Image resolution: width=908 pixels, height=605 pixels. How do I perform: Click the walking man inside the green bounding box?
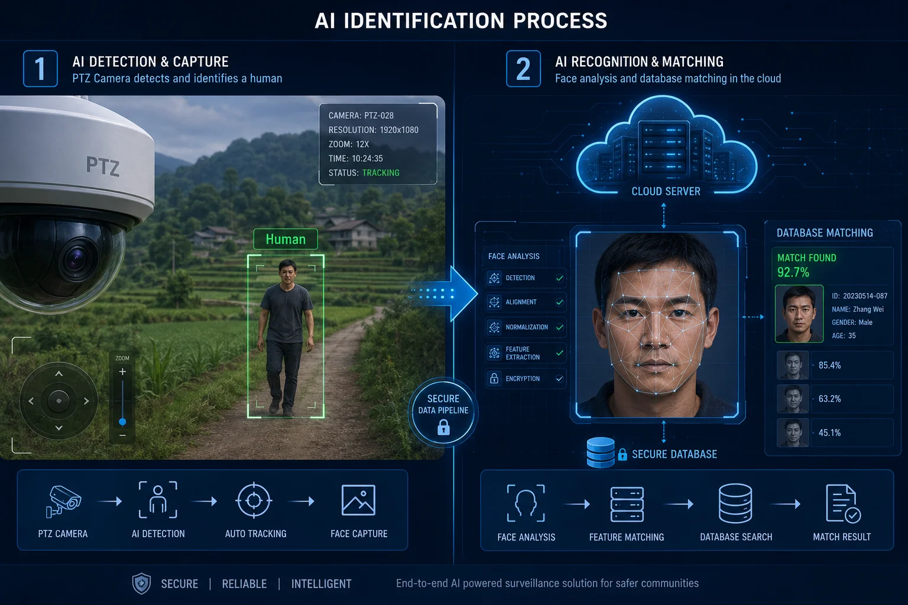[x=286, y=337]
